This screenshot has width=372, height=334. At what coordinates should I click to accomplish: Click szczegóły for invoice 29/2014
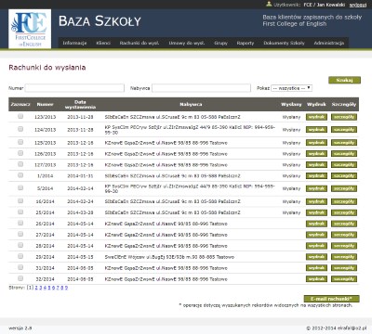coord(344,257)
